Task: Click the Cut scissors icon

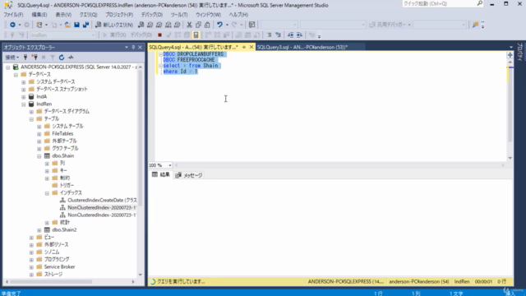Action: tap(189, 25)
